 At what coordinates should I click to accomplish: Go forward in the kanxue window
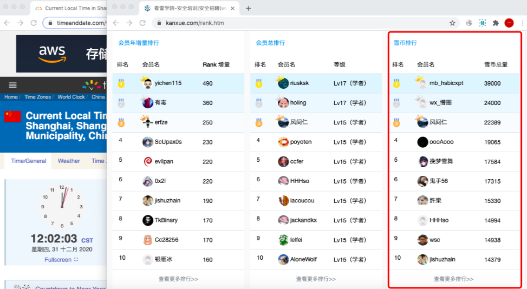pos(129,23)
